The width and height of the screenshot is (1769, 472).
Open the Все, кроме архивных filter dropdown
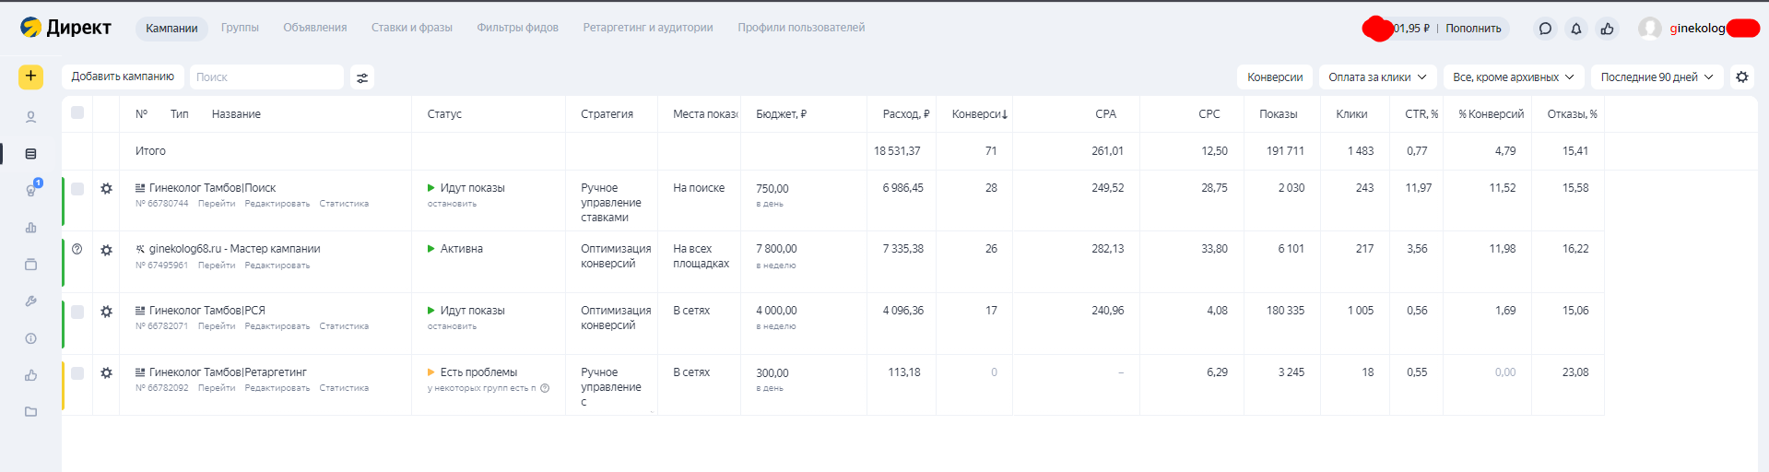coord(1513,77)
